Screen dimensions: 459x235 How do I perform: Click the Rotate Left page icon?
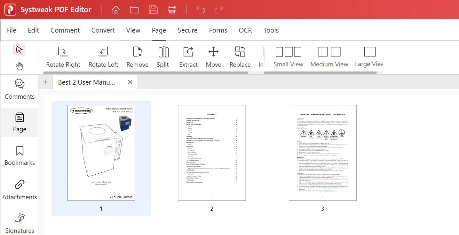(103, 52)
